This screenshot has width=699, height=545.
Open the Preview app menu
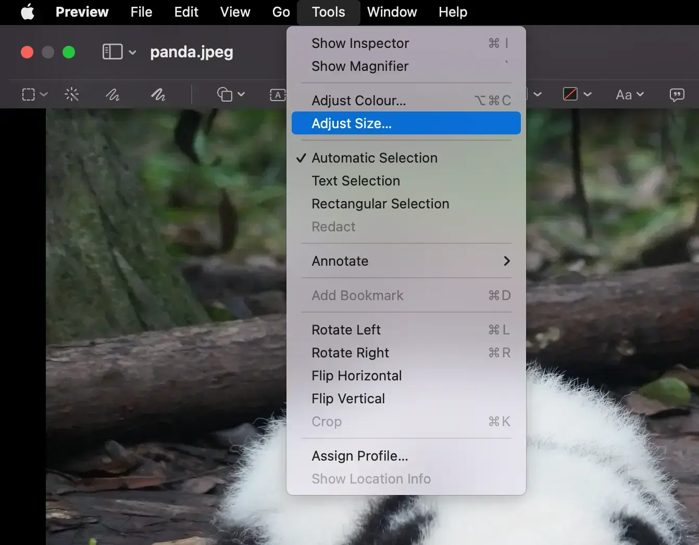82,12
